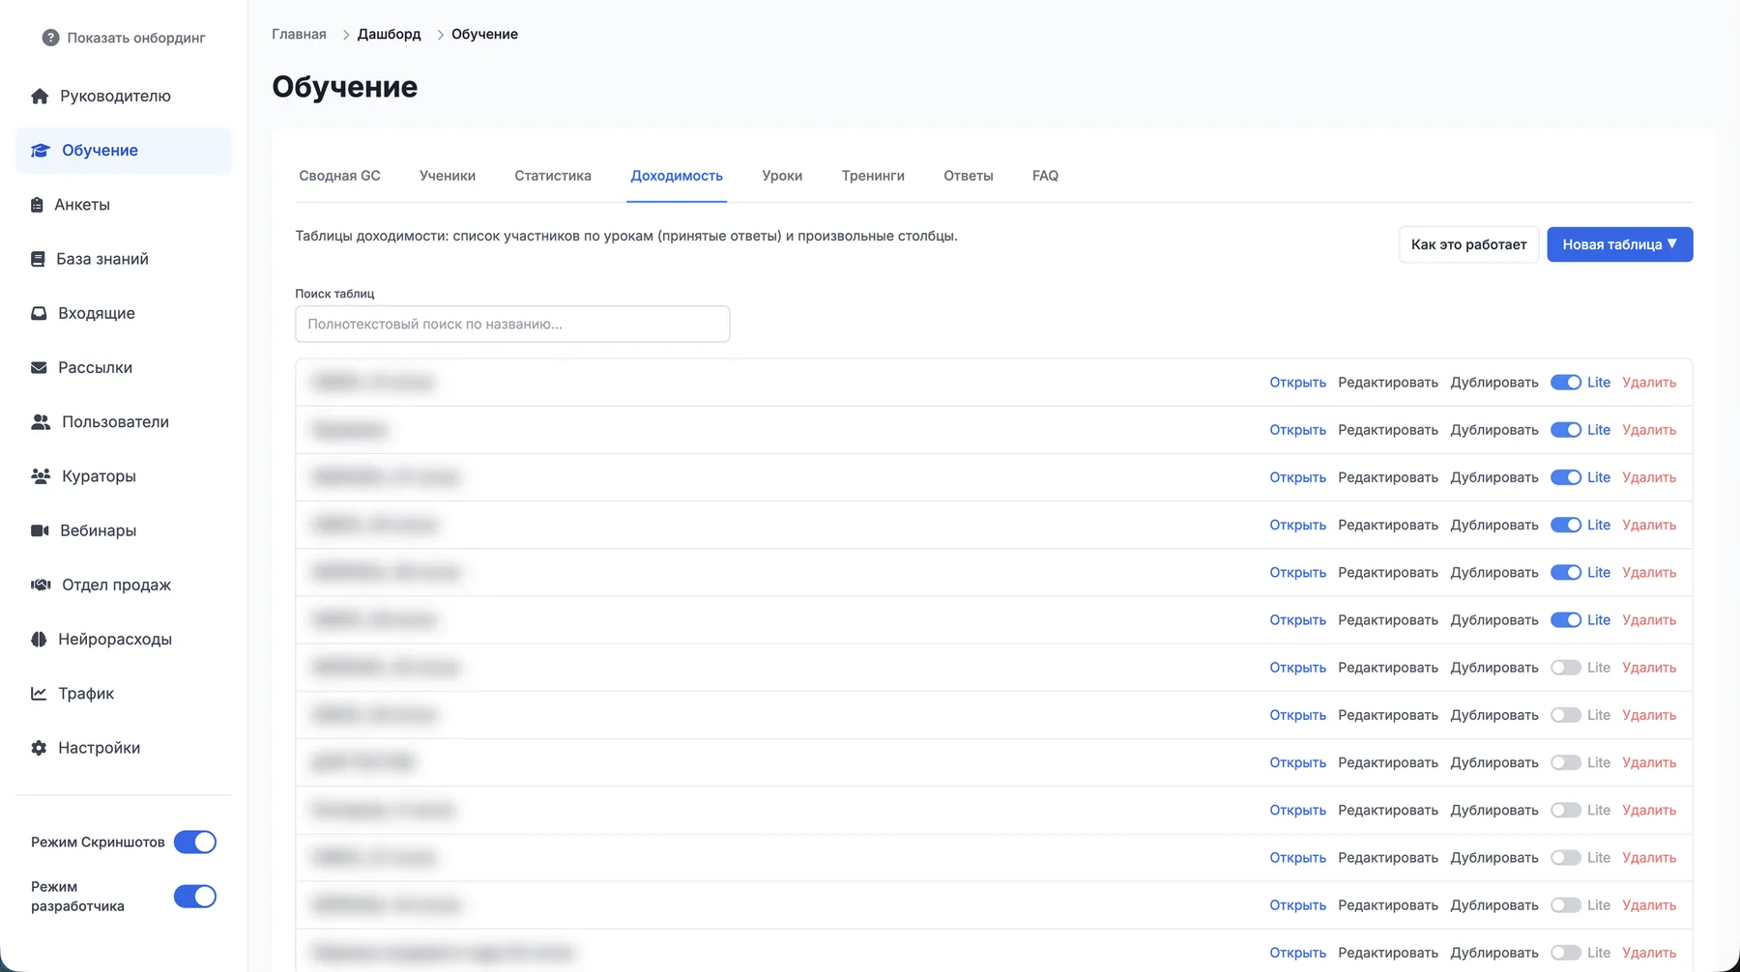The image size is (1740, 972).
Task: Open the Руководителю home icon
Action: point(40,96)
